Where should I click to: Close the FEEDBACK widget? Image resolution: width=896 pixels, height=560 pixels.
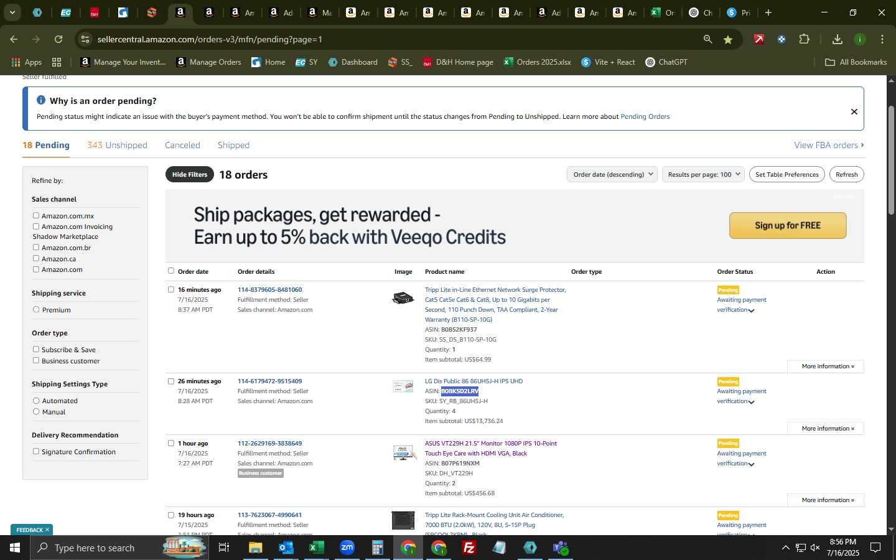(x=47, y=530)
